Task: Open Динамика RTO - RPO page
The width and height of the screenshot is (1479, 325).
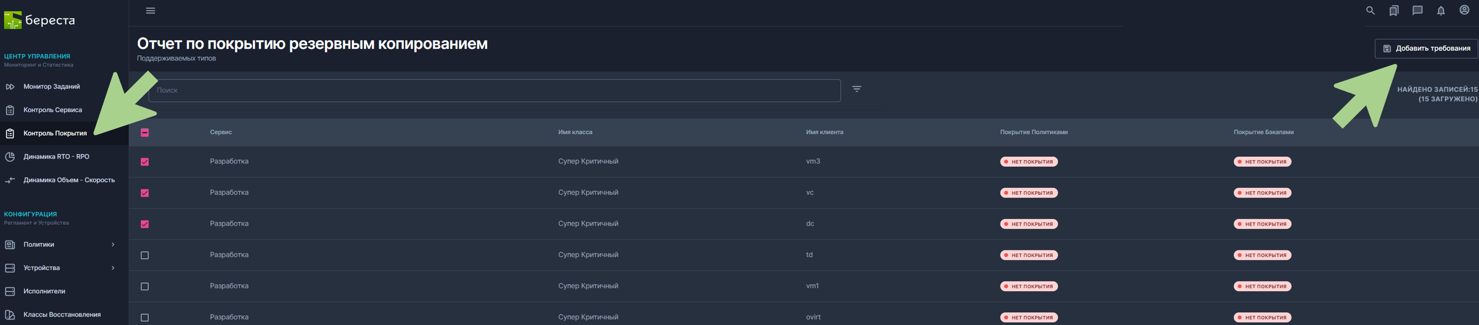Action: coord(56,157)
